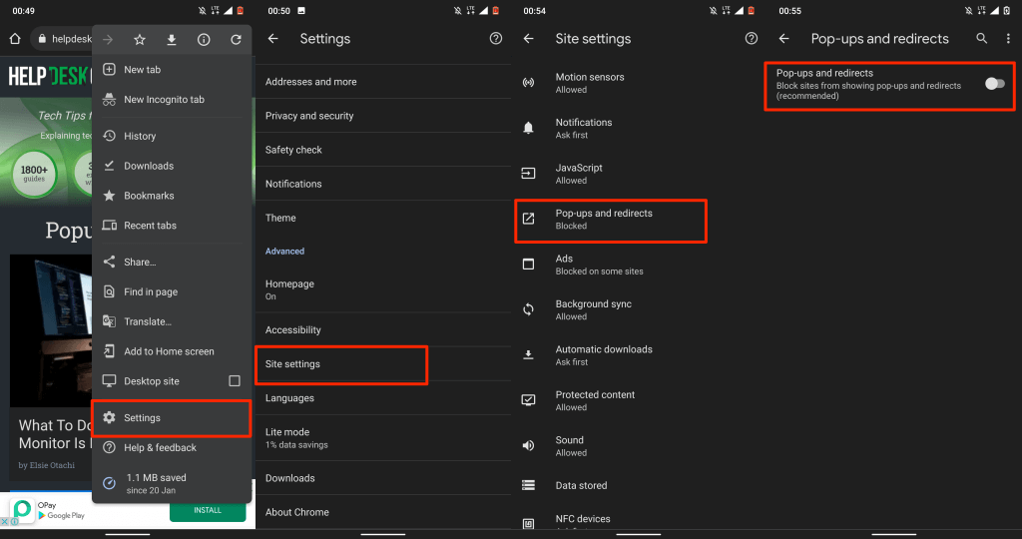Click the download page icon in menu
Viewport: 1022px width, 539px height.
click(x=172, y=40)
